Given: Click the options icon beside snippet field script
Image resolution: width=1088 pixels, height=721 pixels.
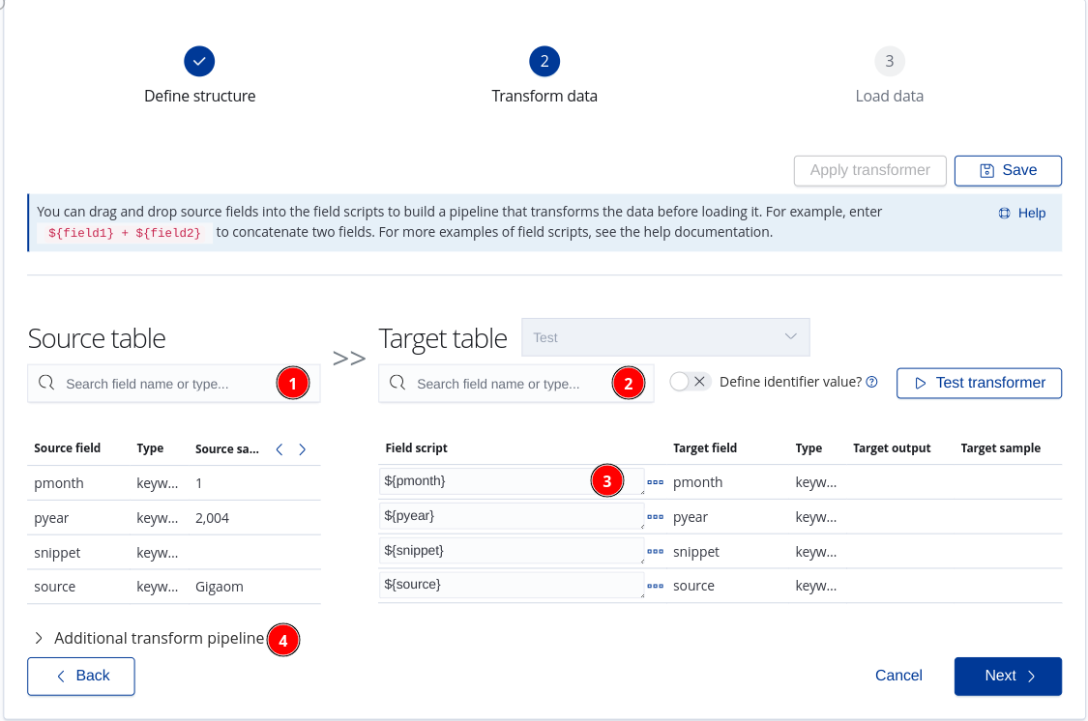Looking at the screenshot, I should point(656,552).
